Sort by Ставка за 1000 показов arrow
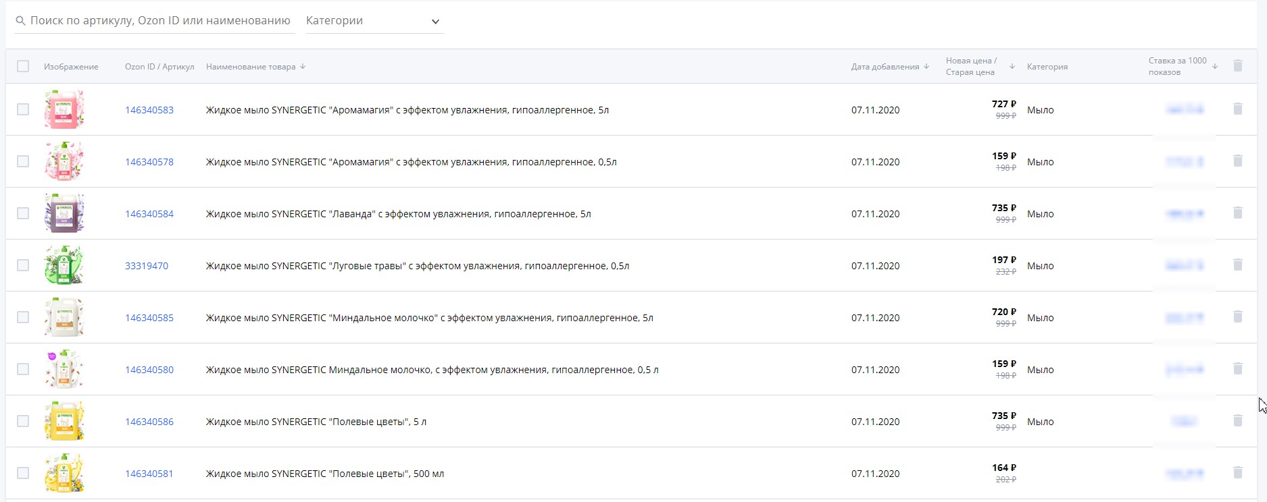1267x502 pixels. coord(1215,66)
